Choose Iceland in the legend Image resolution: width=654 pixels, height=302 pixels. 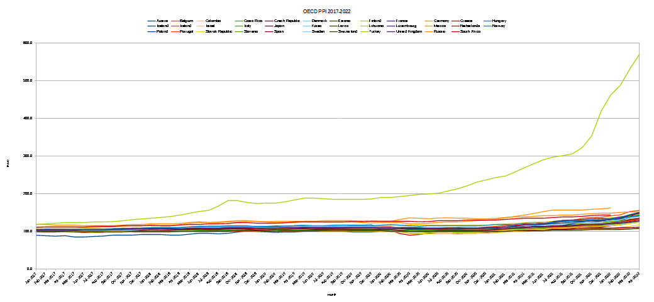pyautogui.click(x=163, y=26)
